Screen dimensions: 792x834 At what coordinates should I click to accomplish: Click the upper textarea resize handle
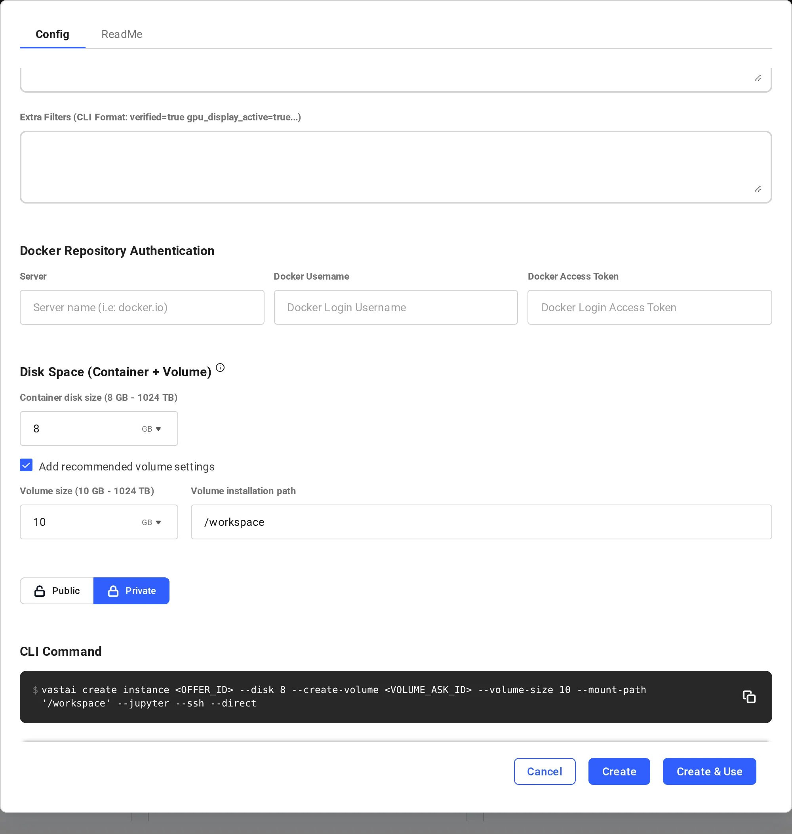758,78
